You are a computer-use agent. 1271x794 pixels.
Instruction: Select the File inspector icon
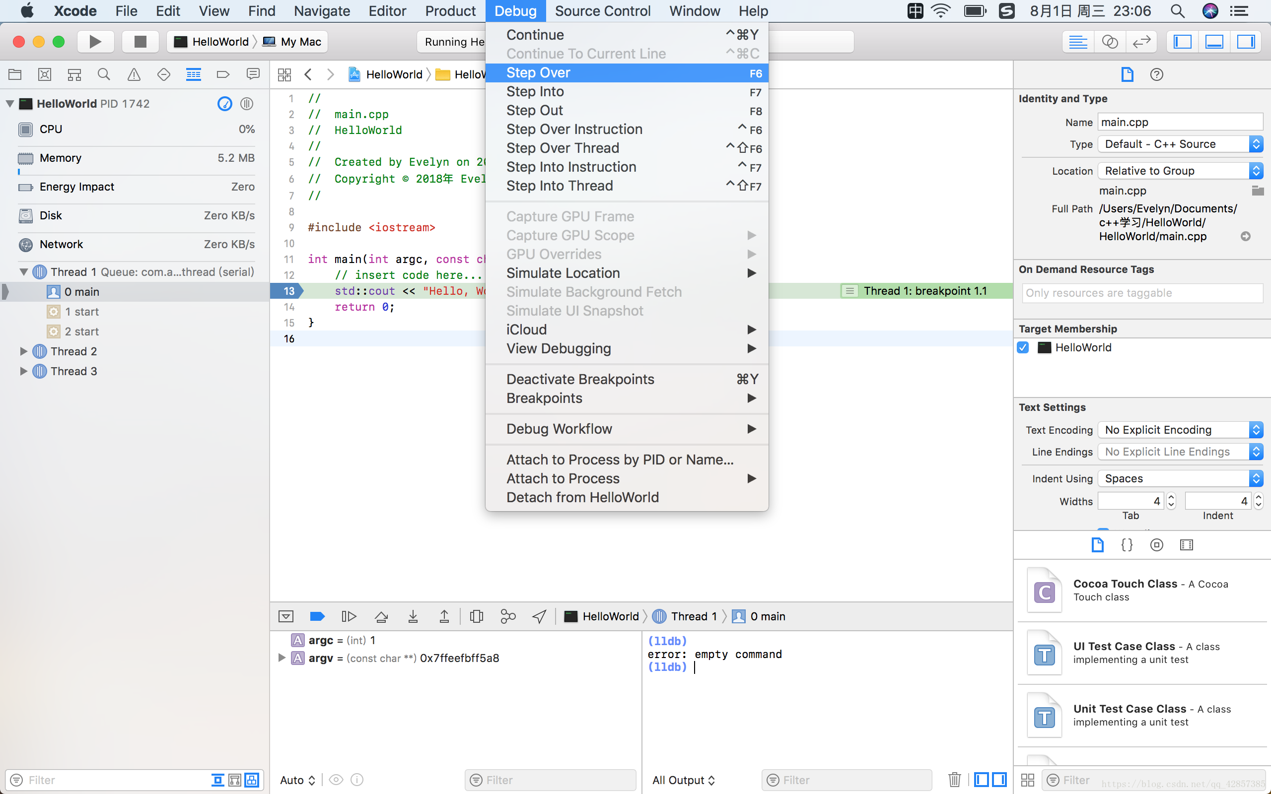click(x=1127, y=74)
